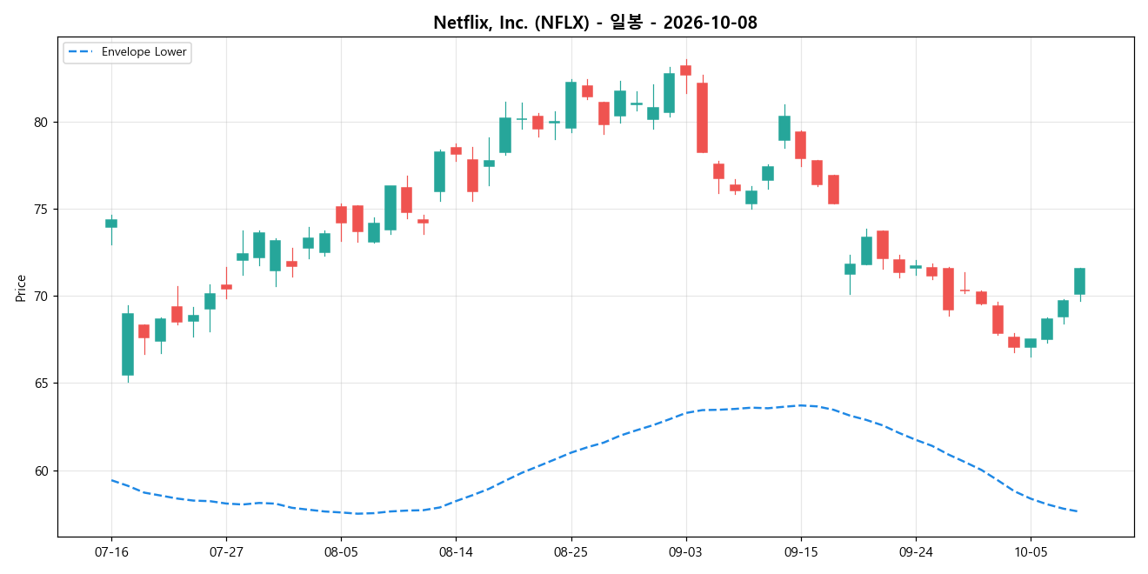
Task: Click the x-axis date label 07-27
Action: pos(226,551)
